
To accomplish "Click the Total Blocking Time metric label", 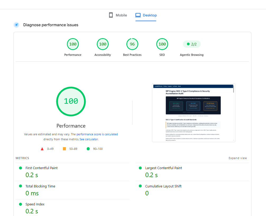I will [40, 186].
